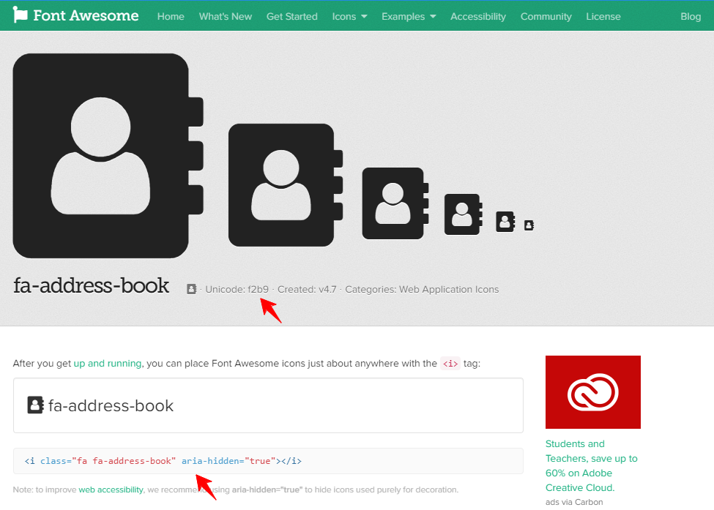The height and width of the screenshot is (510, 714).
Task: Click the 'Unicode: f2b9' text
Action: click(x=237, y=289)
